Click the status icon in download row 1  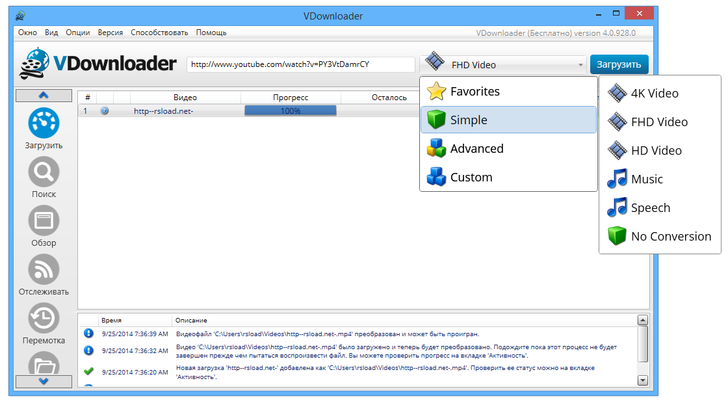[105, 111]
